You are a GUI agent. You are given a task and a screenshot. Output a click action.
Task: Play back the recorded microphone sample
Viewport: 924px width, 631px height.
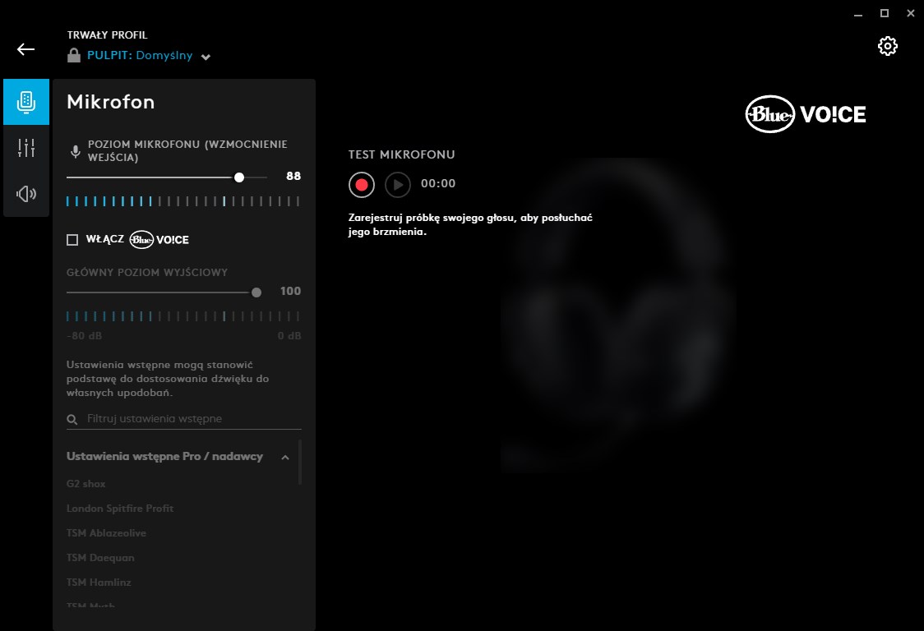point(398,184)
